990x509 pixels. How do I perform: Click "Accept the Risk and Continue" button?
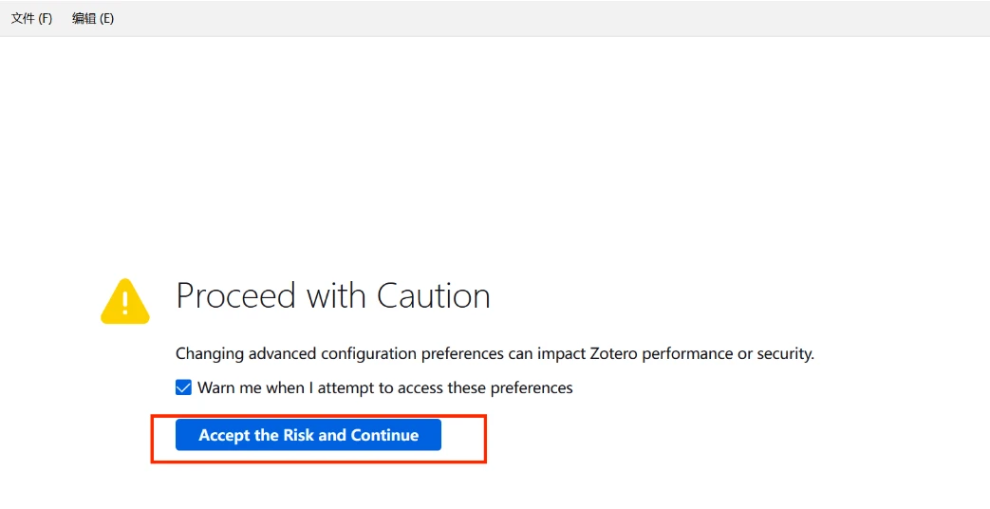click(308, 435)
